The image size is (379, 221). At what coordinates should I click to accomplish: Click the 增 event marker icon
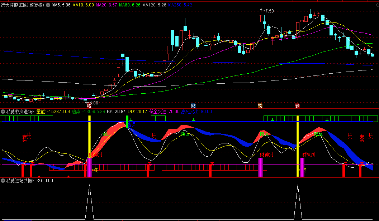(89, 106)
